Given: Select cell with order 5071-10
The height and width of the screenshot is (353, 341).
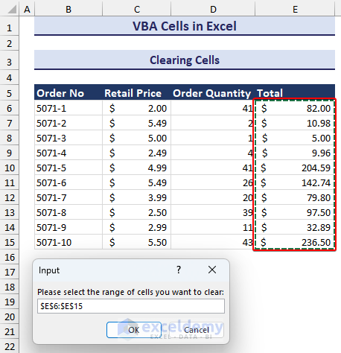Looking at the screenshot, I should tap(68, 242).
